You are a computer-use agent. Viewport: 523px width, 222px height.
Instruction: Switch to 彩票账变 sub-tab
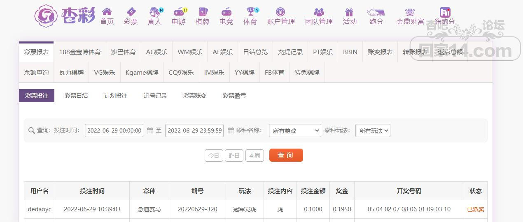point(195,96)
